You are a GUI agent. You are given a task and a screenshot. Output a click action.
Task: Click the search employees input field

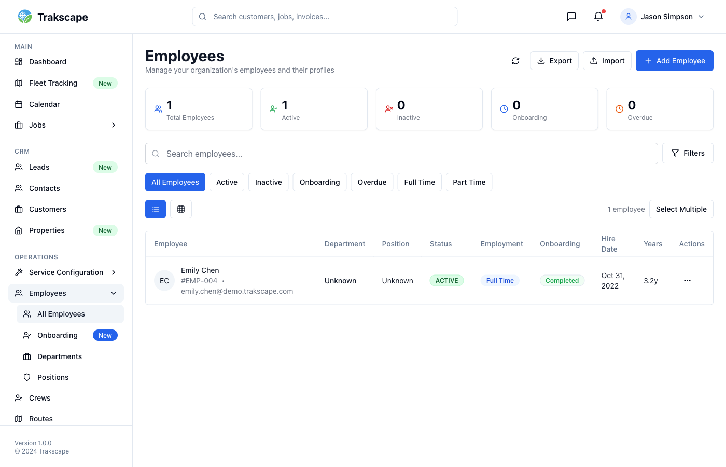pos(401,154)
